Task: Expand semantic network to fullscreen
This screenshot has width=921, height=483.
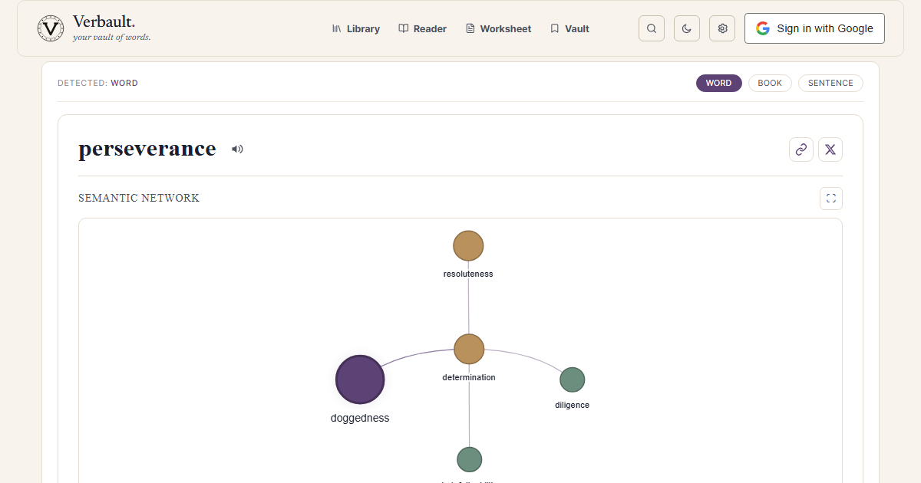Action: [831, 199]
